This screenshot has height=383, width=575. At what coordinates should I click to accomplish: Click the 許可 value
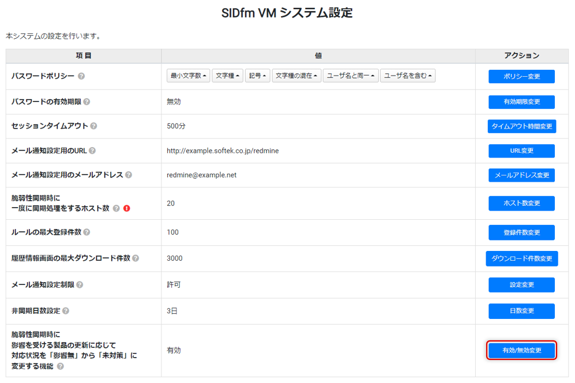pyautogui.click(x=174, y=285)
